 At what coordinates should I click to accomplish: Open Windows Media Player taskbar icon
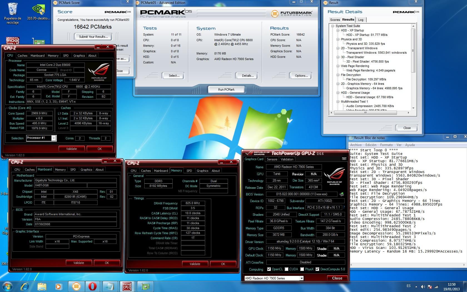point(59,286)
